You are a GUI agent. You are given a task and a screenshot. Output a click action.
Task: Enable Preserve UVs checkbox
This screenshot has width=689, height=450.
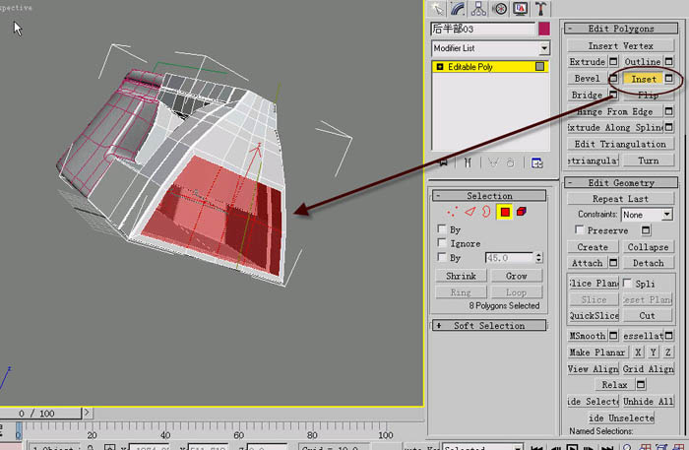(580, 229)
